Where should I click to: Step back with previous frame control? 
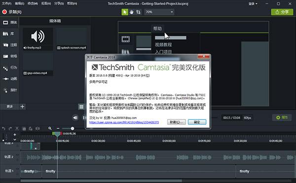pos(75,118)
